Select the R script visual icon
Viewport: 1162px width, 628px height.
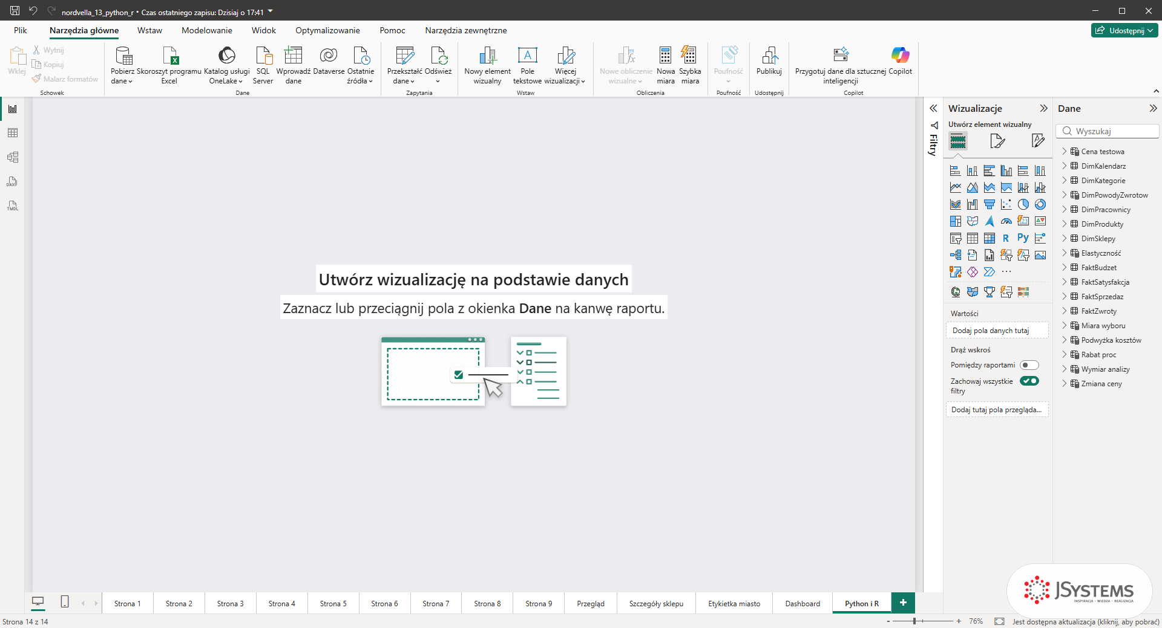pos(1006,238)
